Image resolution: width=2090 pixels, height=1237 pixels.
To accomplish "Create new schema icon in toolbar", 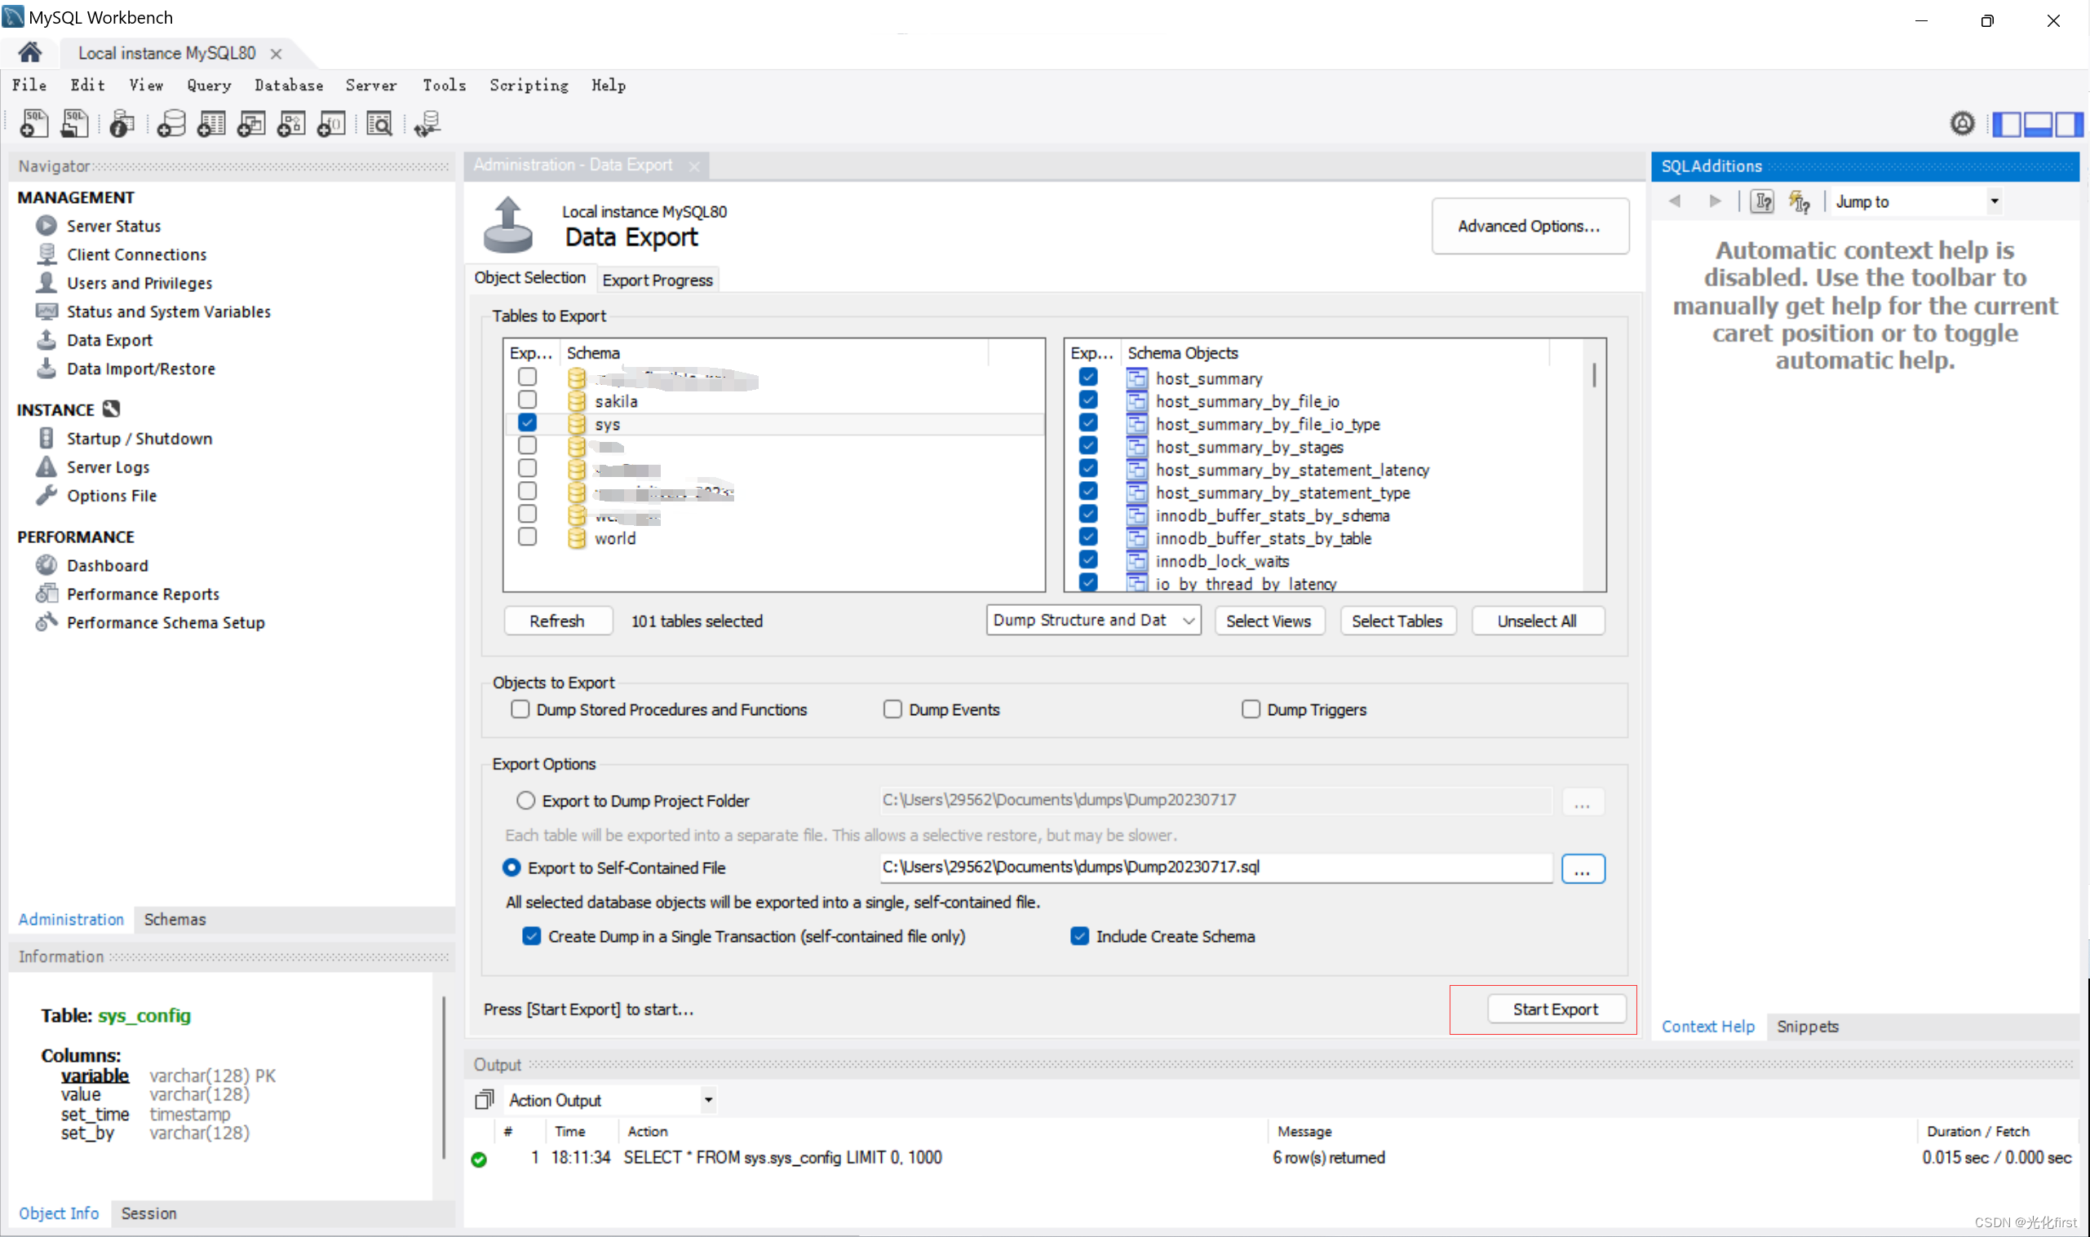I will (170, 124).
